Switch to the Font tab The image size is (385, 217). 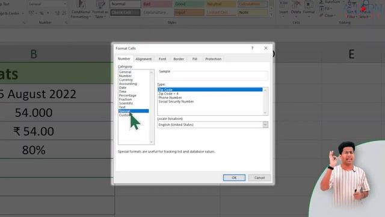[x=162, y=59]
